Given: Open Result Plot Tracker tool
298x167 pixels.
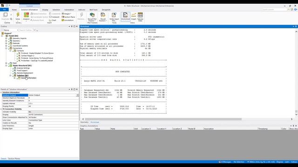Looking at the screenshot, I should click(92, 17).
